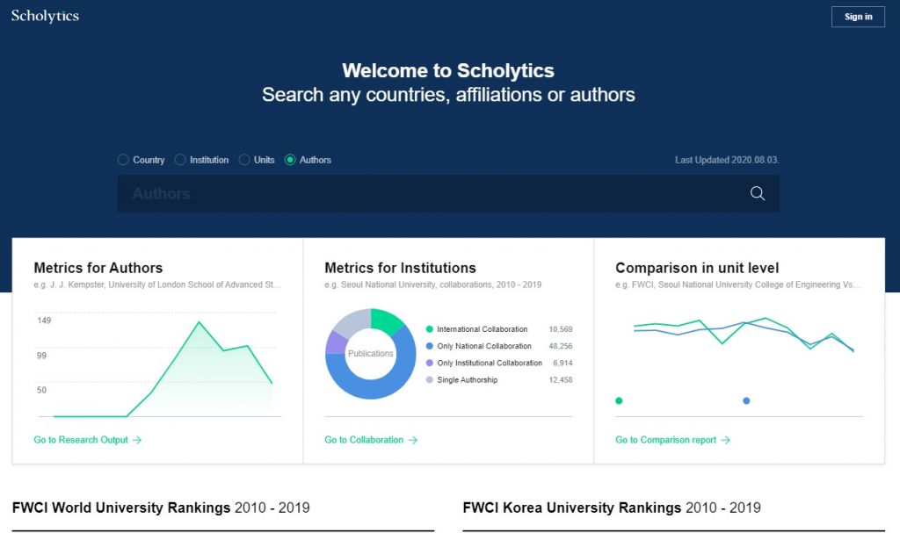The height and width of the screenshot is (533, 900).
Task: Open the Go to Research Output link
Action: point(87,440)
